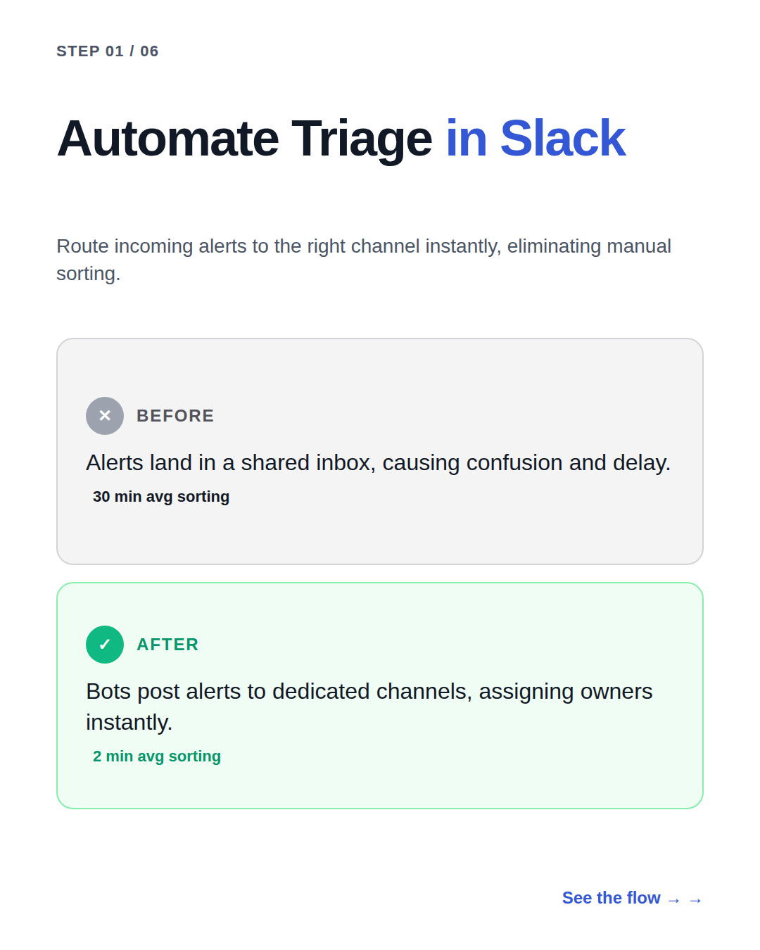
Task: Open the See the flow link
Action: point(632,898)
